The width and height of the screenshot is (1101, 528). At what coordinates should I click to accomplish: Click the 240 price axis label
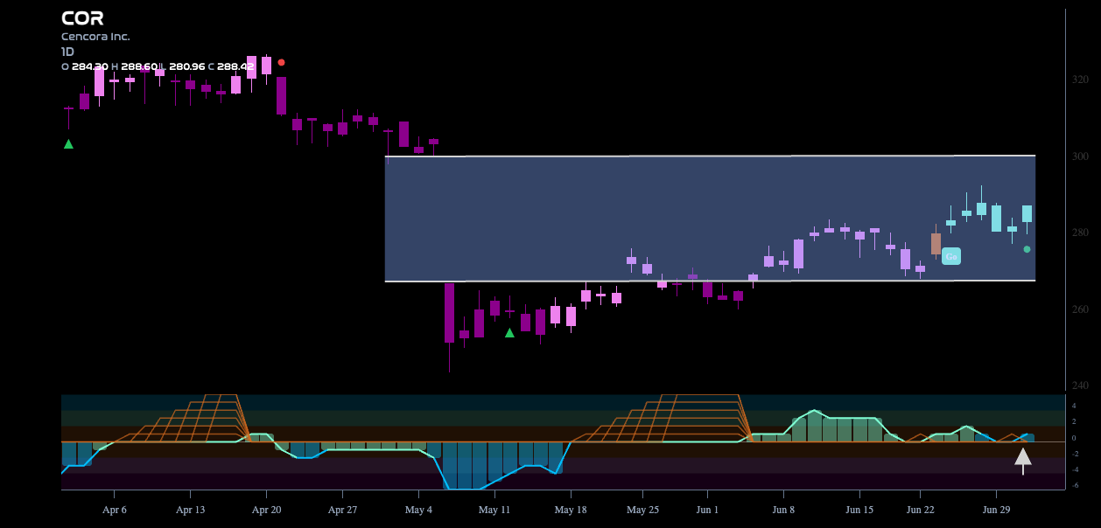tap(1080, 386)
